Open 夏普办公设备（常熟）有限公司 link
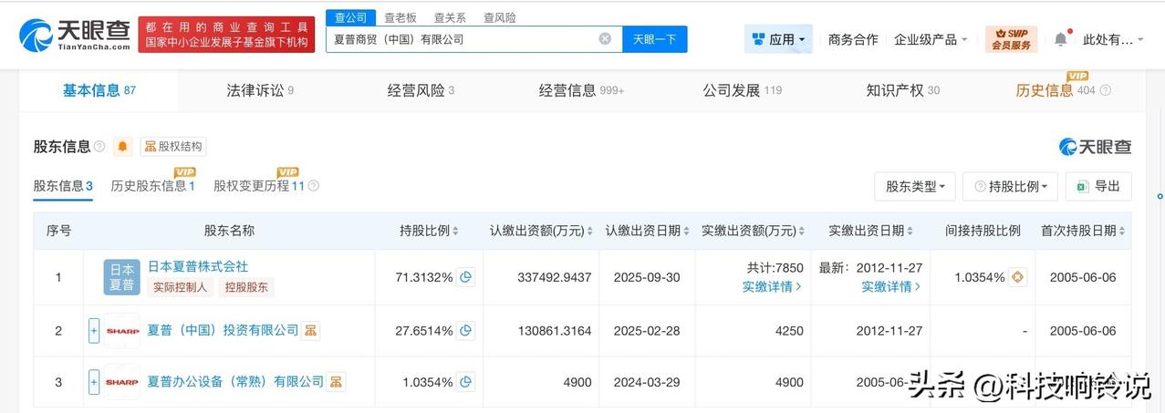The image size is (1165, 413). tap(236, 382)
